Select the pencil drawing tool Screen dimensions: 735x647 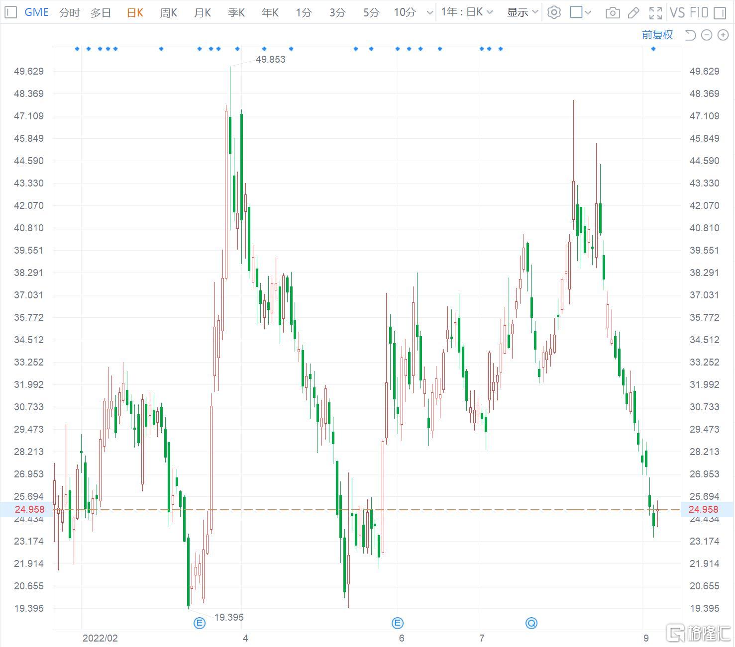tap(633, 12)
